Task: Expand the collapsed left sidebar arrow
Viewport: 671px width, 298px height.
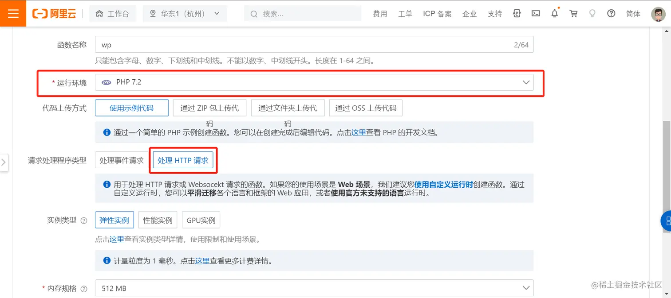Action: point(4,163)
